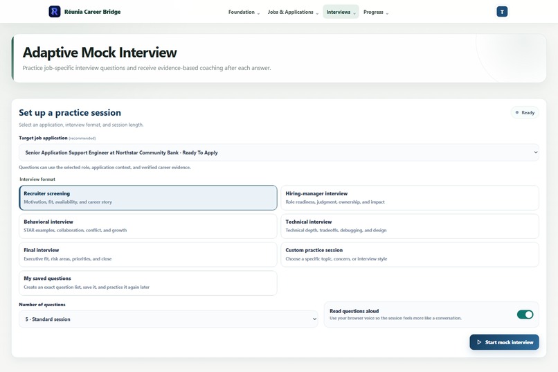
Task: Open the Jobs & Applications menu
Action: (293, 12)
